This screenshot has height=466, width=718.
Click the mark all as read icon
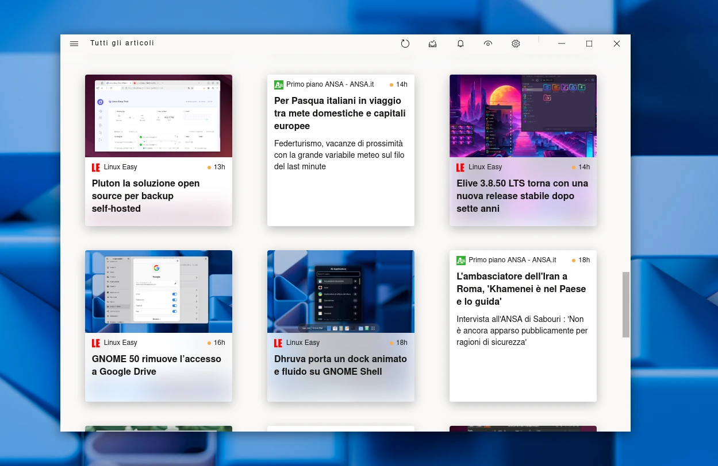tap(433, 44)
